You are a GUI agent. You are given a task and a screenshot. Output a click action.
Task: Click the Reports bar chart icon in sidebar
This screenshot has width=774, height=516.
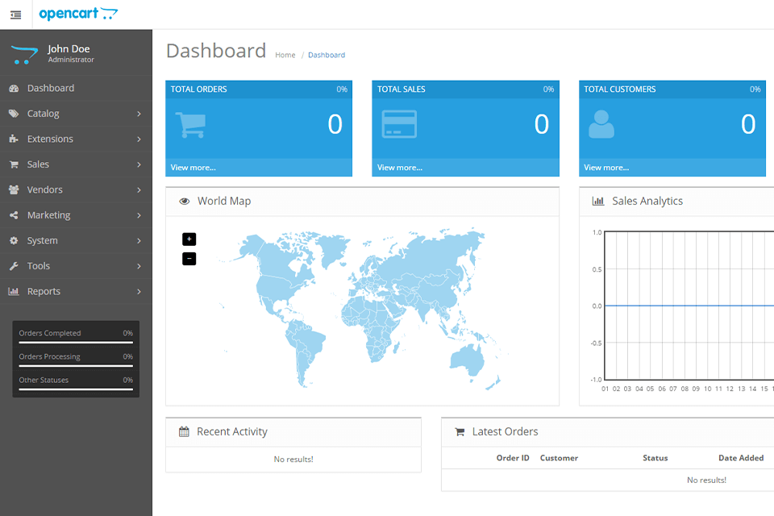point(14,291)
